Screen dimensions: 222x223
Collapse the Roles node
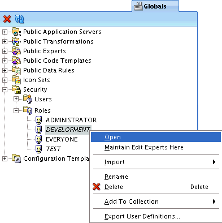click(16, 110)
